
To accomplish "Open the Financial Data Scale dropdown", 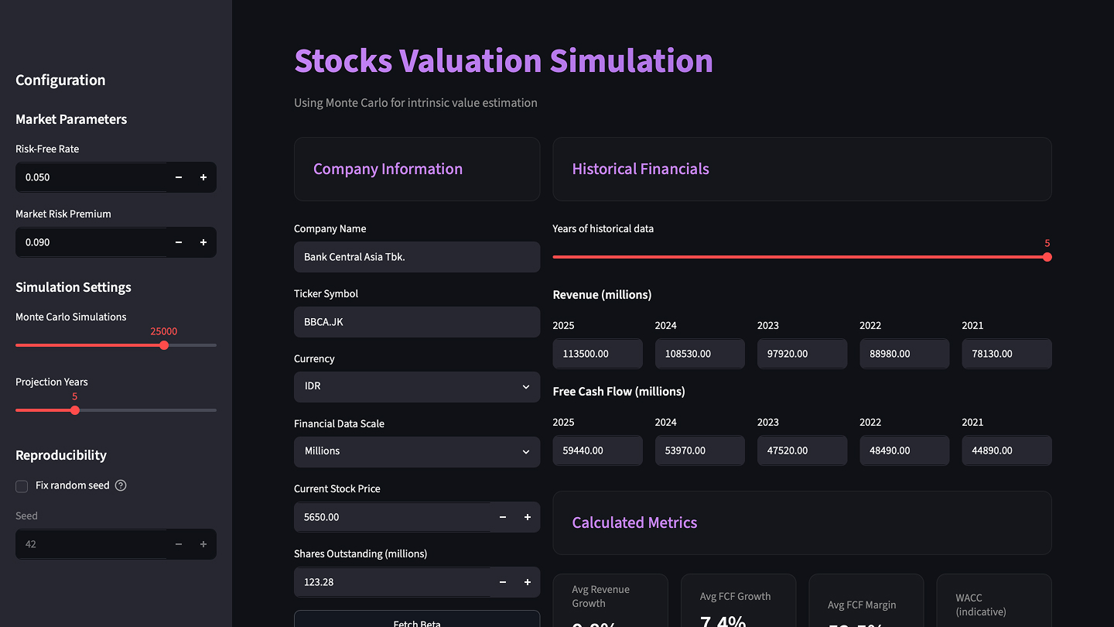I will pos(417,451).
